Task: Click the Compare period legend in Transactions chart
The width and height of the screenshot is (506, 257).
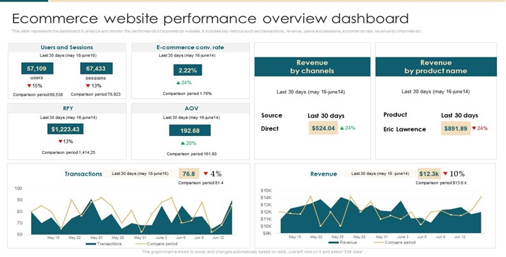Action: (x=158, y=244)
